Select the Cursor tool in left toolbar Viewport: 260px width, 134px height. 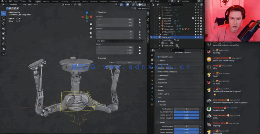[4, 18]
